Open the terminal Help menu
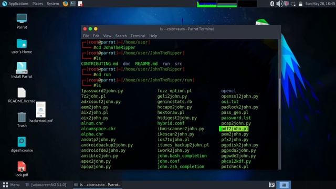Viewport: 336px width, 189px height. point(153,36)
